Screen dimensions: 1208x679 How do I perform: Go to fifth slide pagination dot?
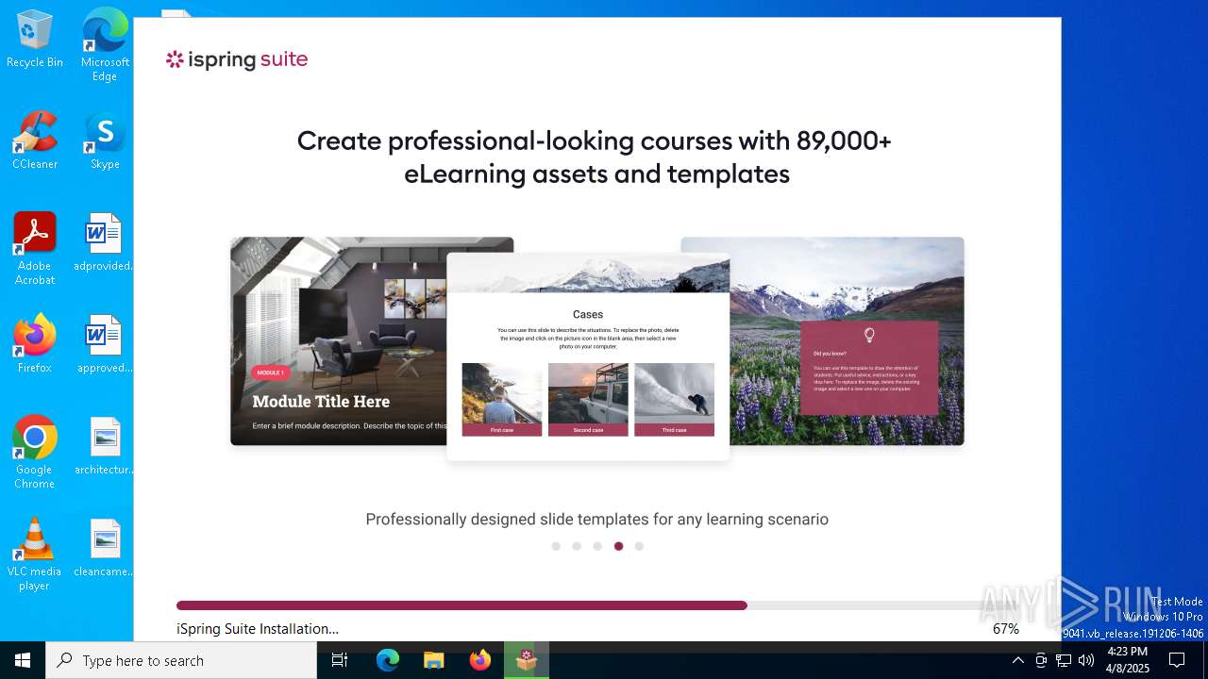[639, 546]
